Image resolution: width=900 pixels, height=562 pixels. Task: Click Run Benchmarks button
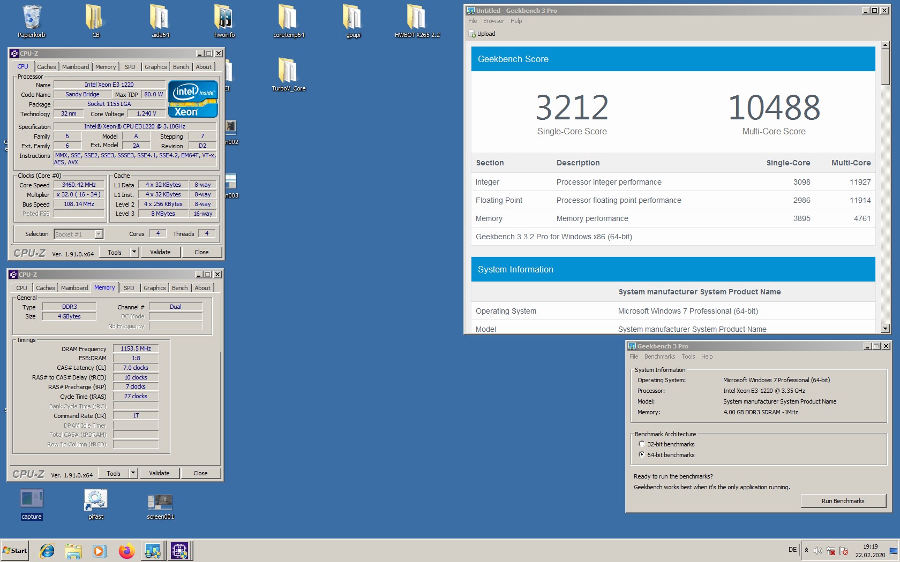pos(843,501)
